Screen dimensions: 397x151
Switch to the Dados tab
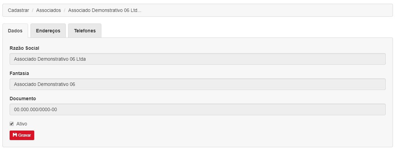(x=15, y=31)
